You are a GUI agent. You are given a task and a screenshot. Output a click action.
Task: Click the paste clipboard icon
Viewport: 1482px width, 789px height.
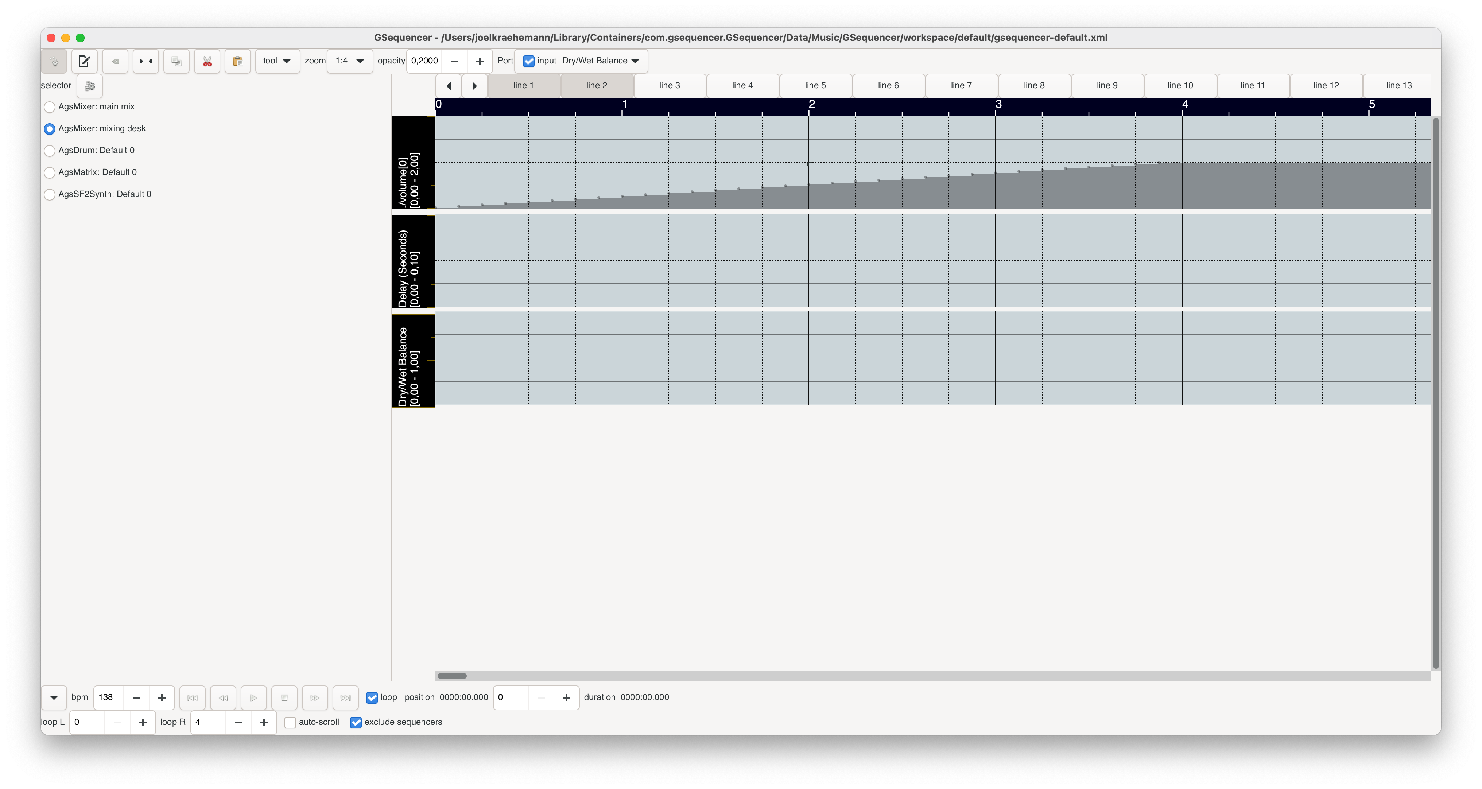238,61
